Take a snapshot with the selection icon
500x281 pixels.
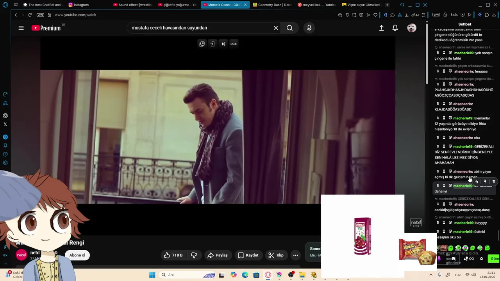(x=354, y=15)
